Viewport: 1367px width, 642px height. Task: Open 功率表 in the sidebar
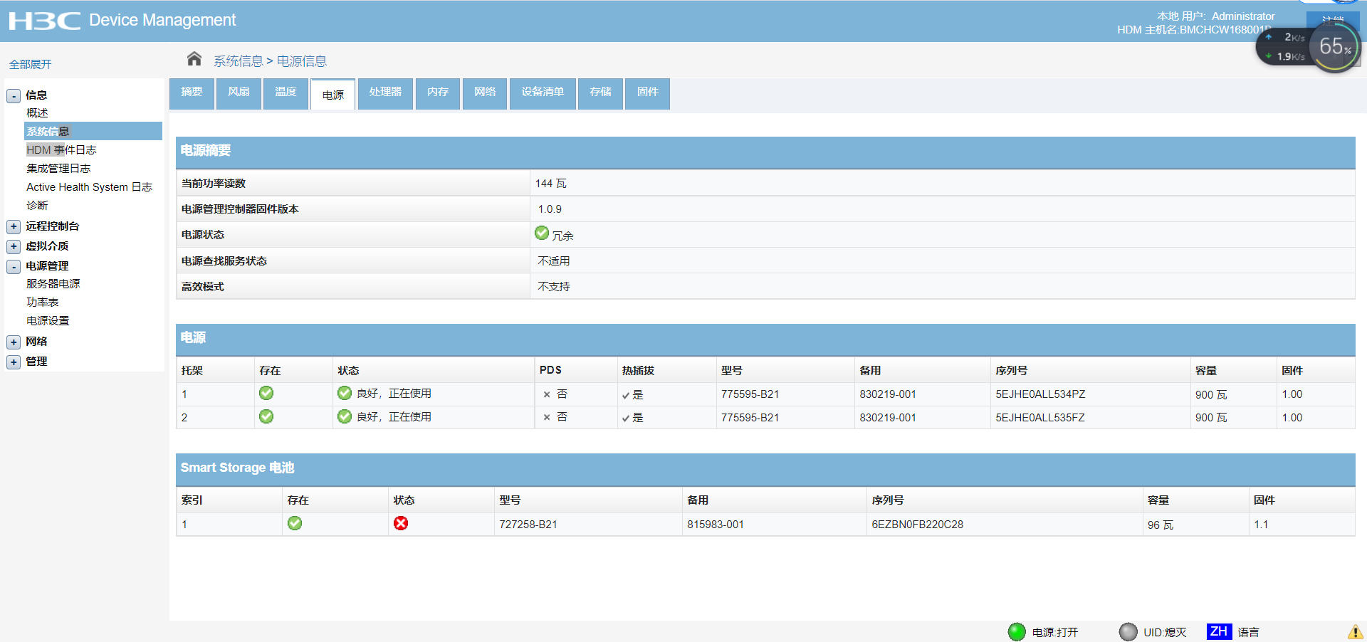(x=43, y=302)
